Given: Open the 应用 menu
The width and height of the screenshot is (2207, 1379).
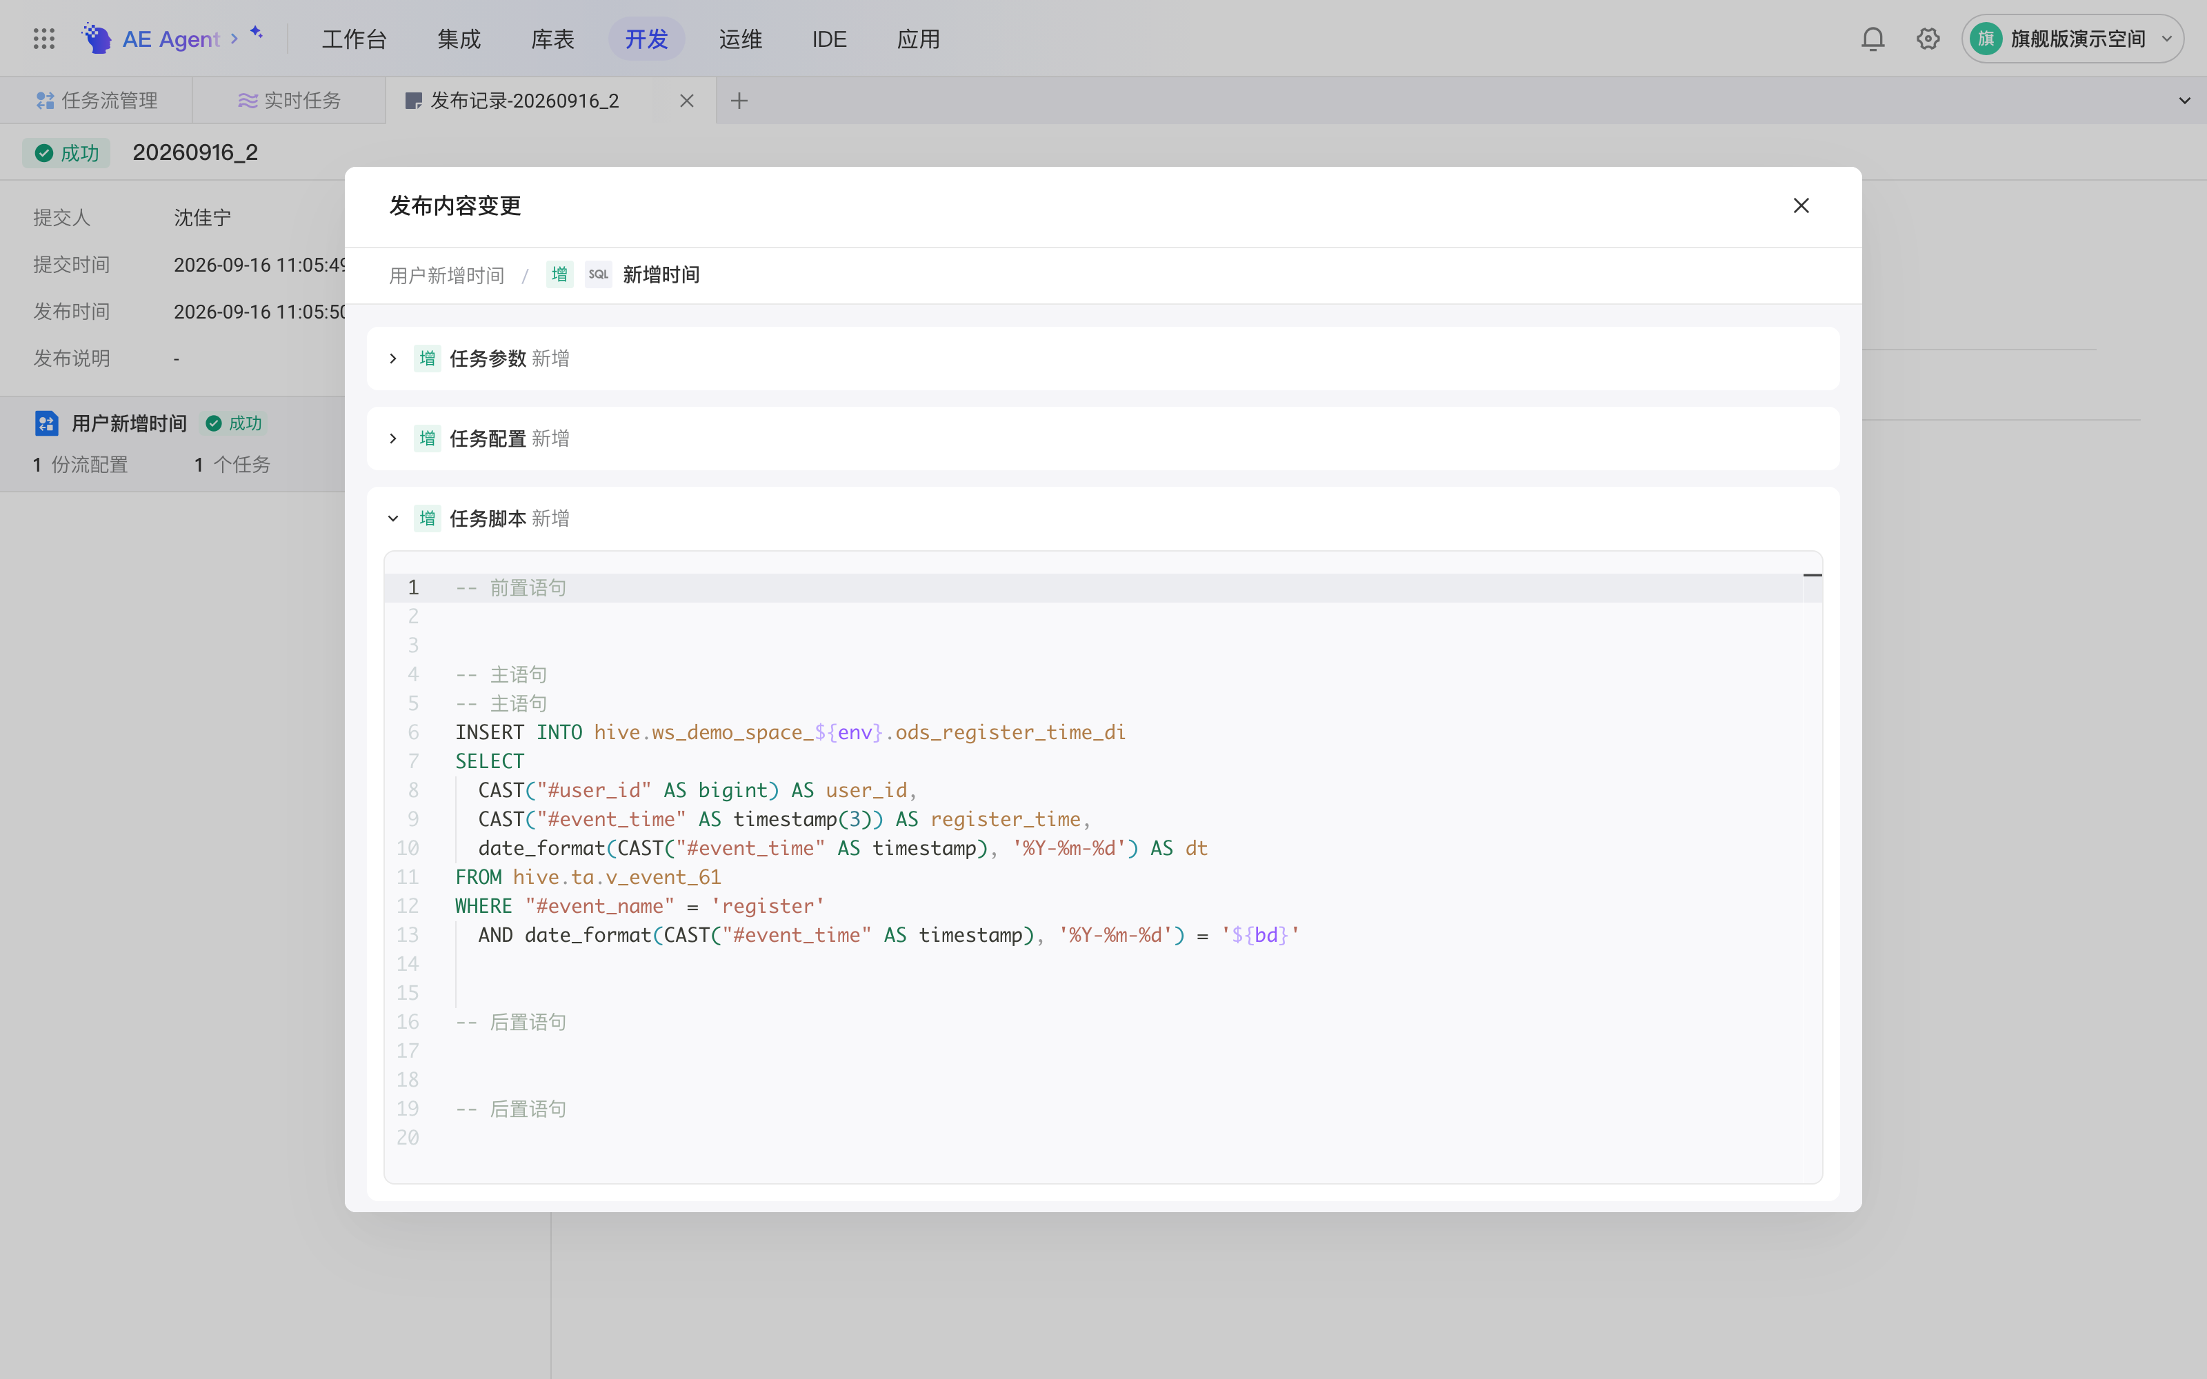Looking at the screenshot, I should pos(919,39).
